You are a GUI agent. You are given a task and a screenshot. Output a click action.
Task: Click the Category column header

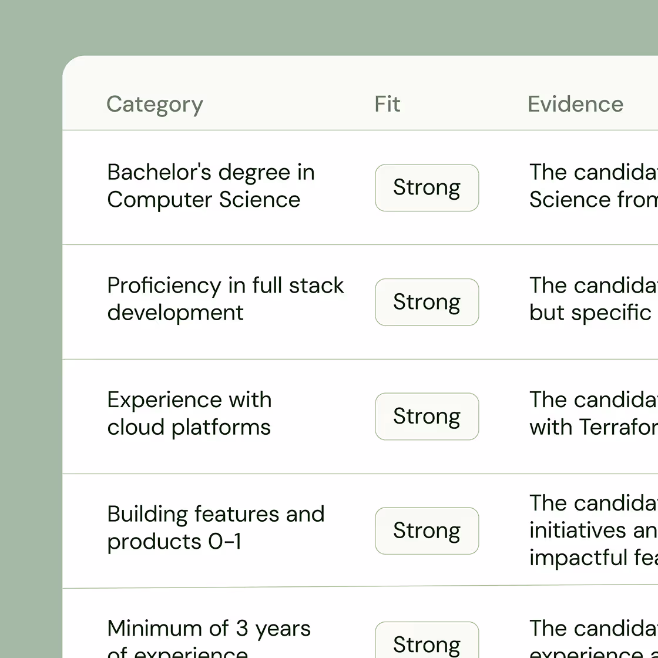155,104
